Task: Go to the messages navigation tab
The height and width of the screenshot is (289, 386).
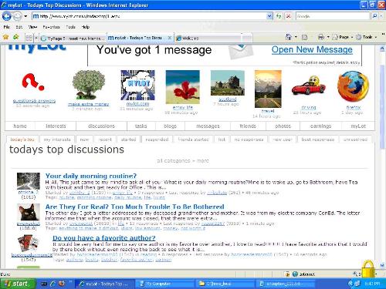Action: point(208,126)
